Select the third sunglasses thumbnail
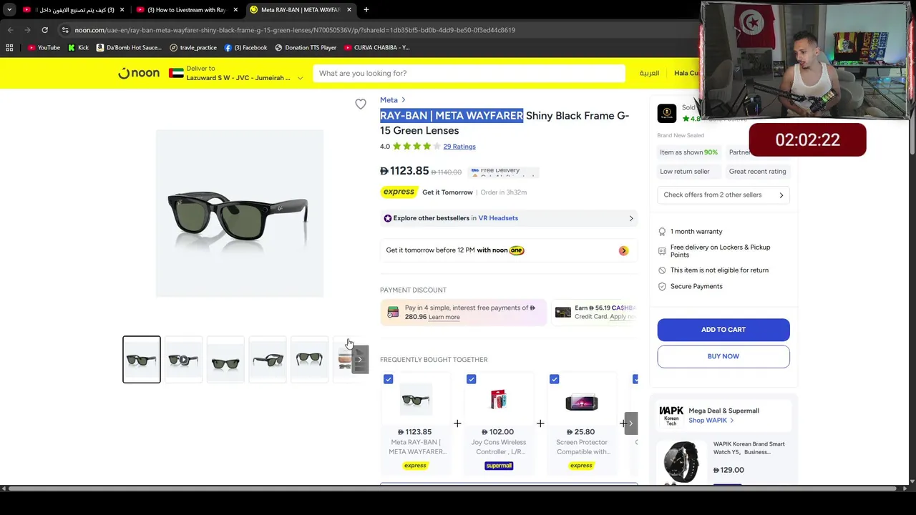Screen dimensions: 916x515 click(225, 359)
